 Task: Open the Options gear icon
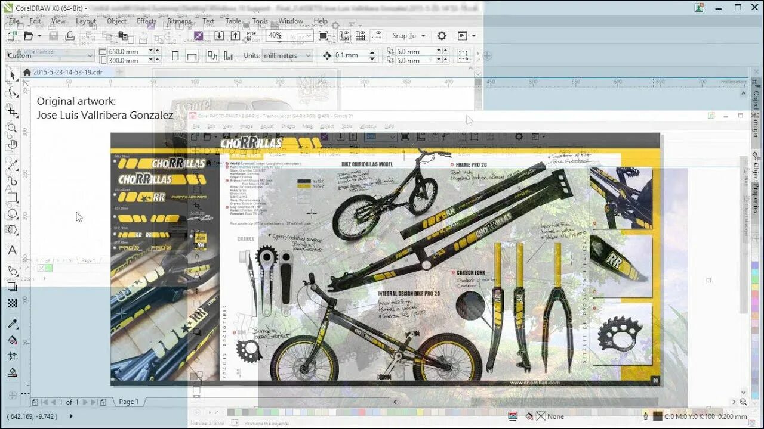442,36
